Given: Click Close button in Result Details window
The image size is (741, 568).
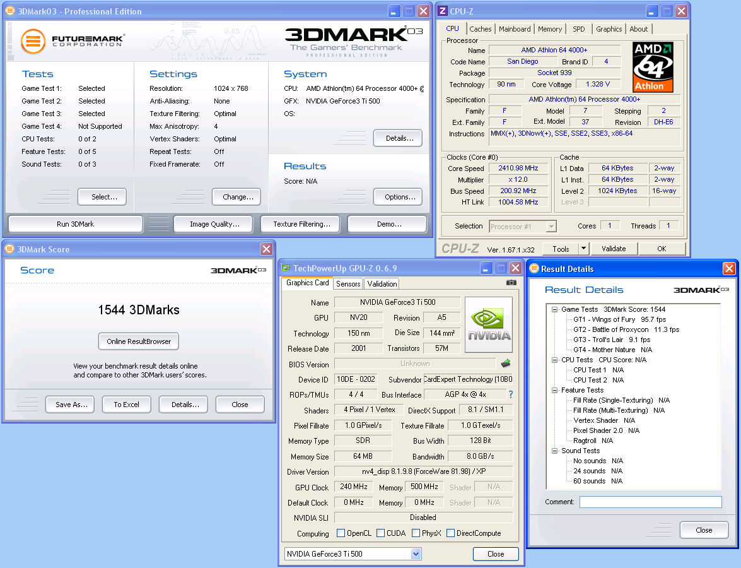Looking at the screenshot, I should pos(704,530).
